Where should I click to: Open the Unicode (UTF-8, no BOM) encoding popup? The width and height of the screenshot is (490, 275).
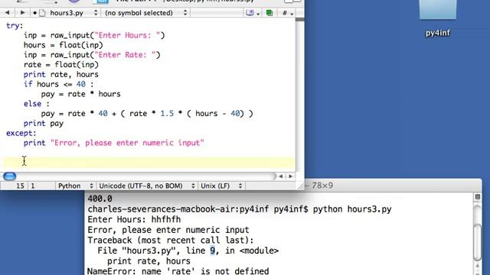click(x=147, y=186)
